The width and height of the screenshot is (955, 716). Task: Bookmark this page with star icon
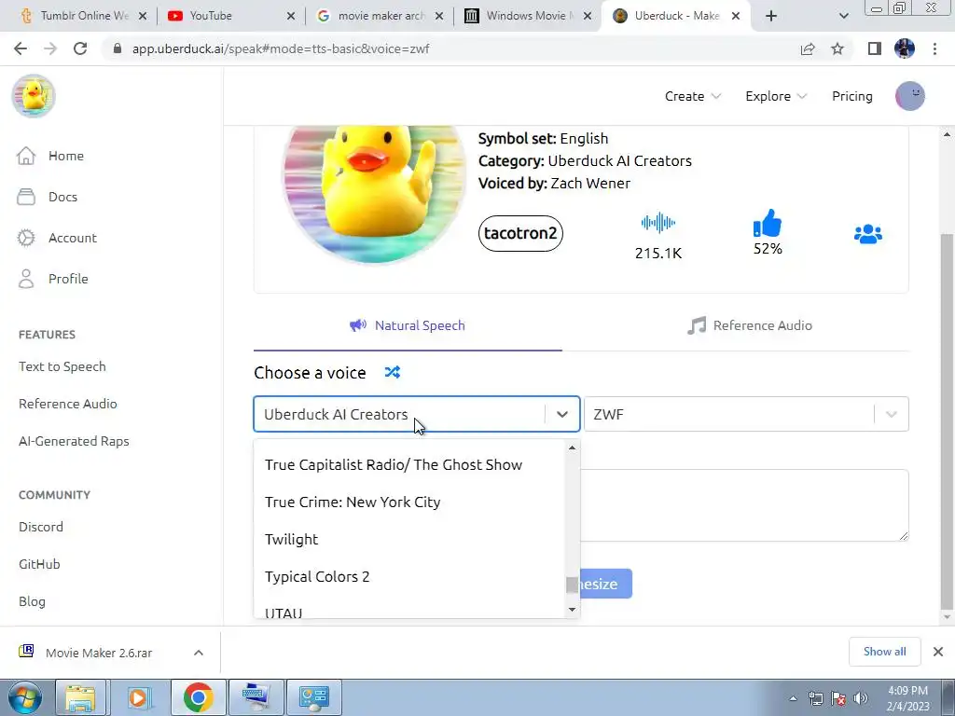click(x=837, y=48)
